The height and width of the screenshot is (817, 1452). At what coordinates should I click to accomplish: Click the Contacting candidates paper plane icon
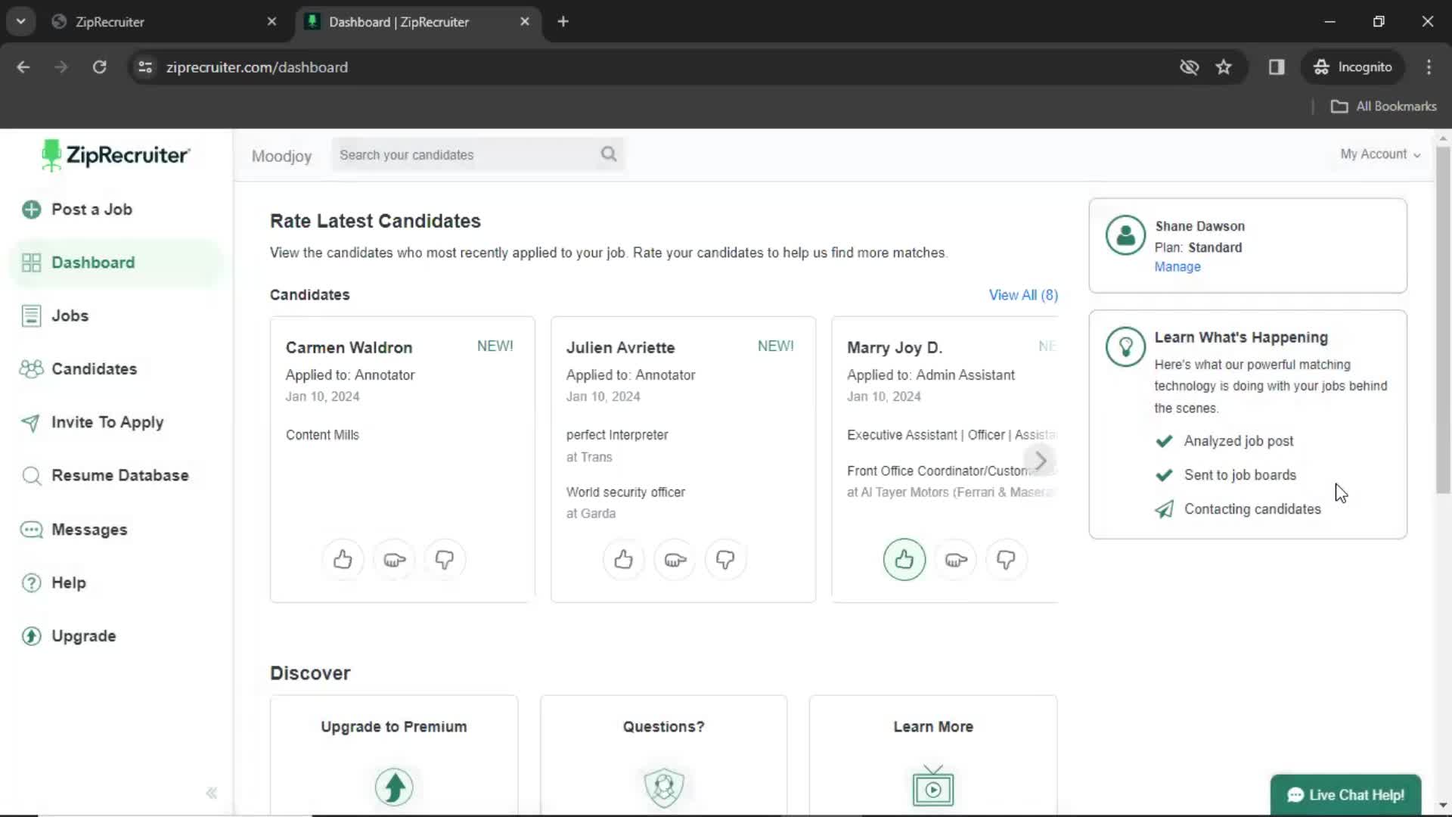[1164, 509]
